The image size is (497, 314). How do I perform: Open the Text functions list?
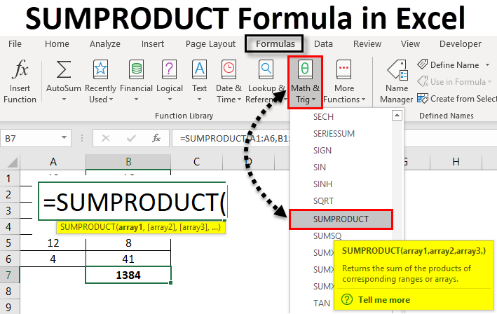199,82
